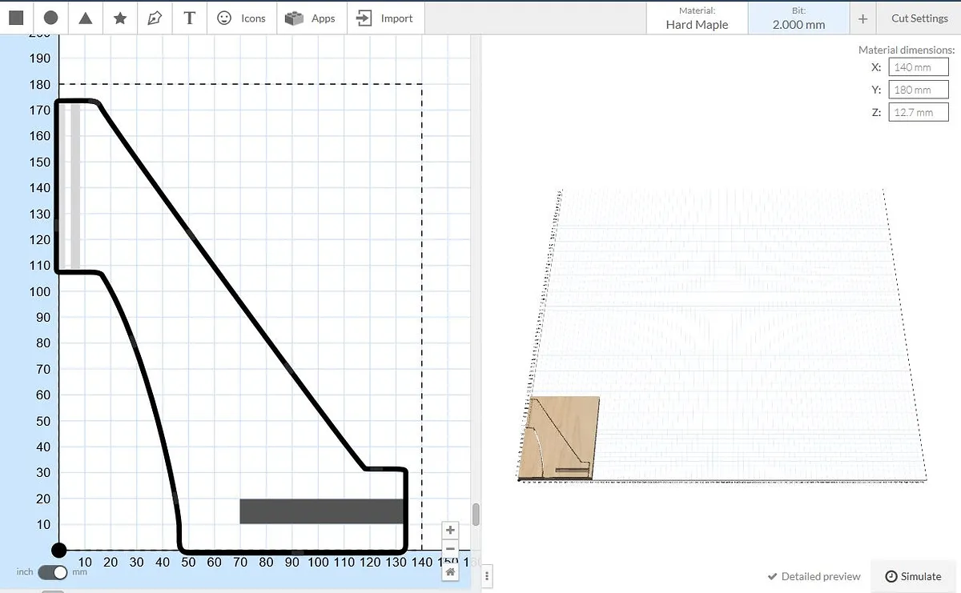Activate the Text tool
Image resolution: width=961 pixels, height=593 pixels.
189,18
